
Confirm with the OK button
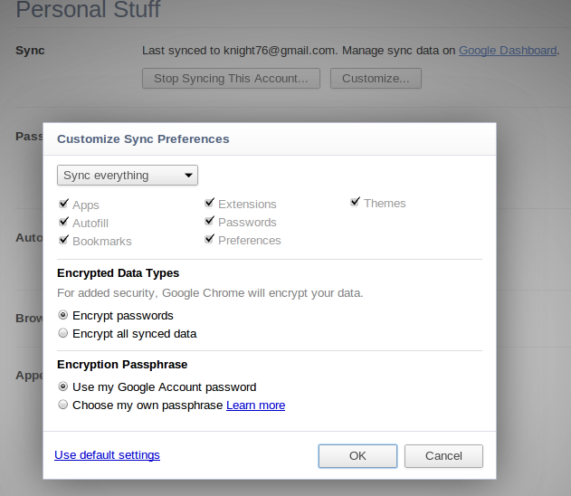tap(357, 456)
